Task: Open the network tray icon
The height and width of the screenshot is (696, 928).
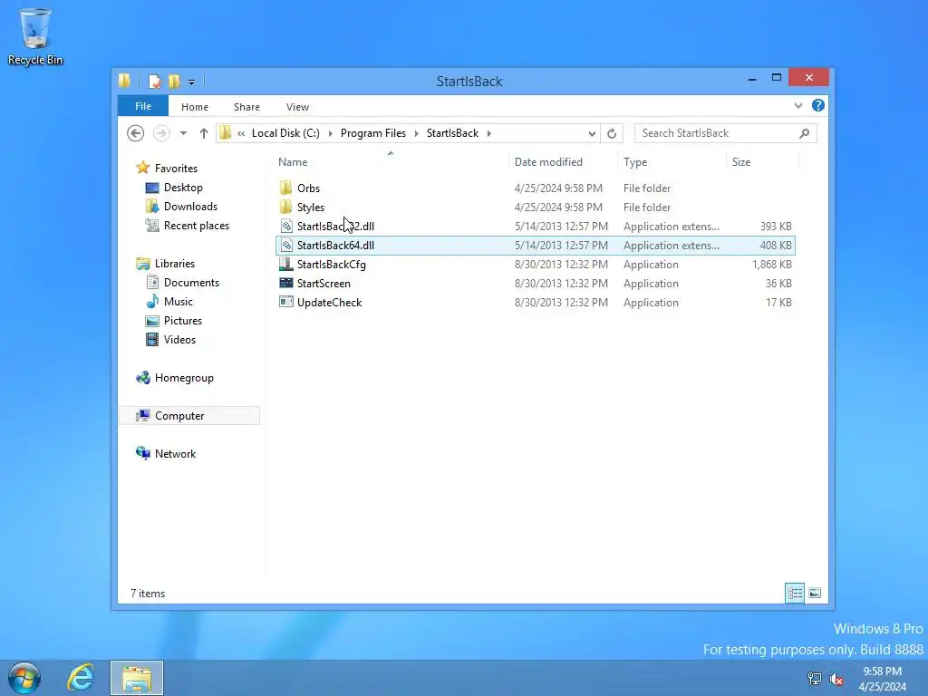Action: [815, 679]
